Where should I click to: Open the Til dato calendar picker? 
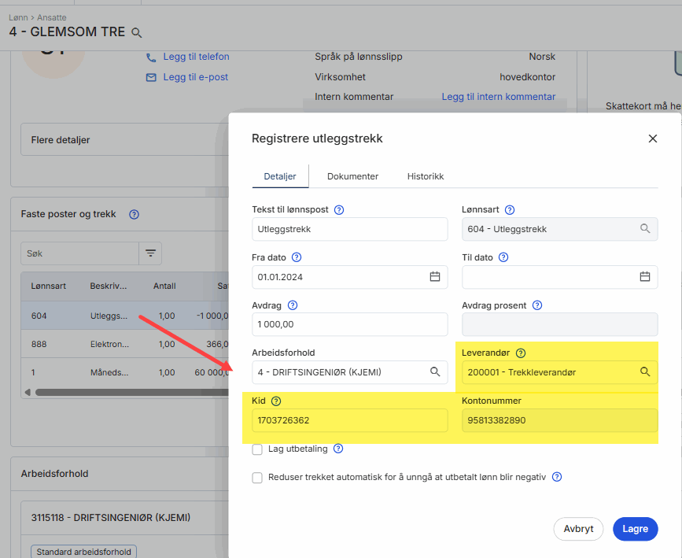point(644,276)
